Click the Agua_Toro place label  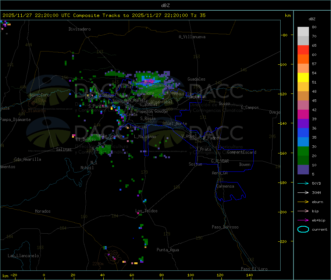click(39, 95)
